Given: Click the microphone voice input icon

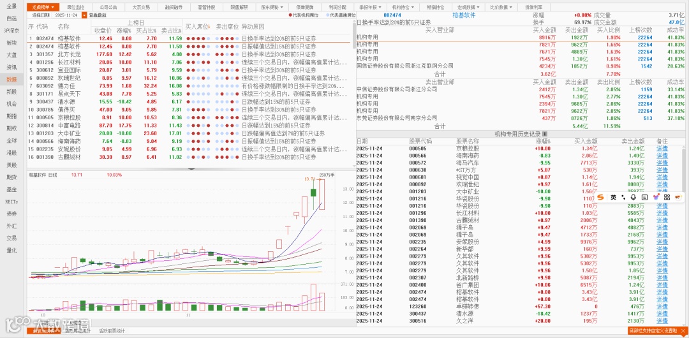Looking at the screenshot, I should (x=633, y=197).
